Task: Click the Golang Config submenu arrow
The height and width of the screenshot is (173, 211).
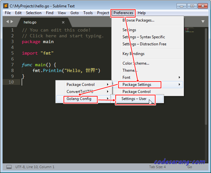Action: click(x=108, y=99)
